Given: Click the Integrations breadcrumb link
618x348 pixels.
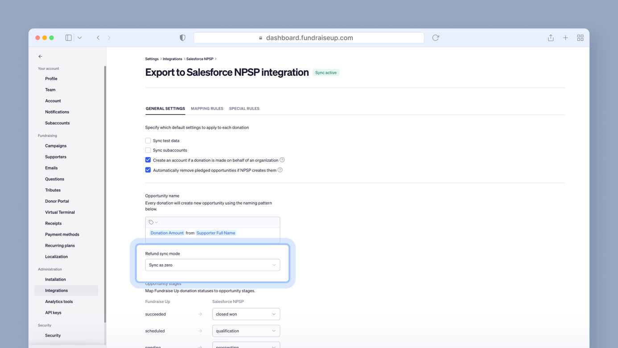Looking at the screenshot, I should [x=172, y=59].
